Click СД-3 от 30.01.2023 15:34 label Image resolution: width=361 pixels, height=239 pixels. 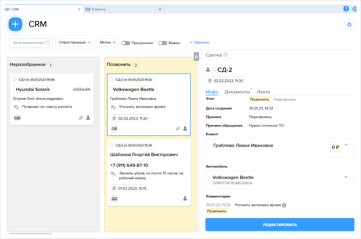[x=134, y=145]
